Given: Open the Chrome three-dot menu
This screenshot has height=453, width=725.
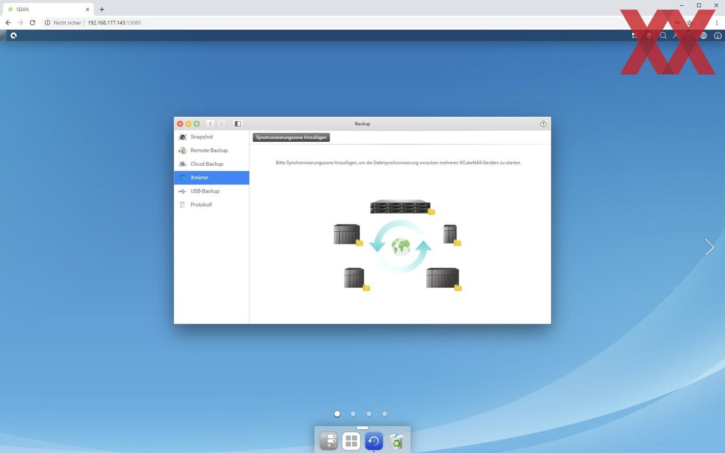Looking at the screenshot, I should (717, 23).
